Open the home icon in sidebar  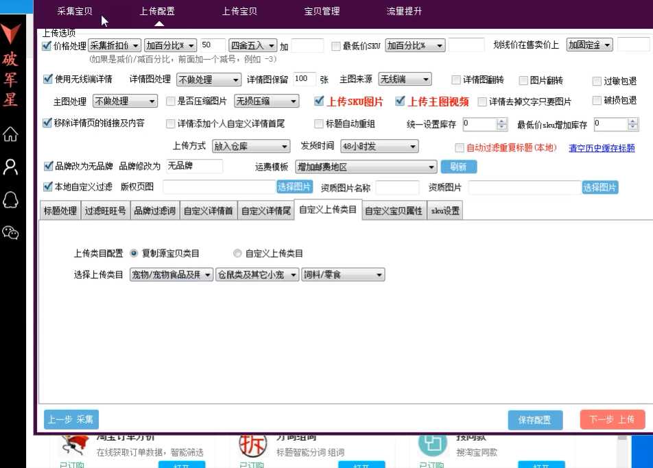pos(10,134)
